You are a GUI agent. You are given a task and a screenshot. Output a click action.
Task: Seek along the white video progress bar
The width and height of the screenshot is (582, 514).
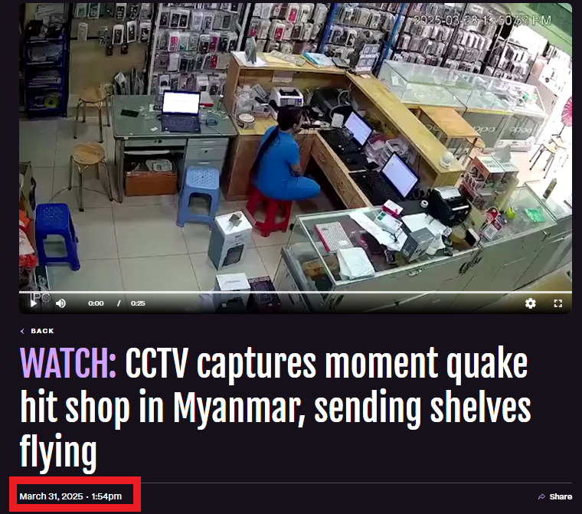pyautogui.click(x=296, y=293)
